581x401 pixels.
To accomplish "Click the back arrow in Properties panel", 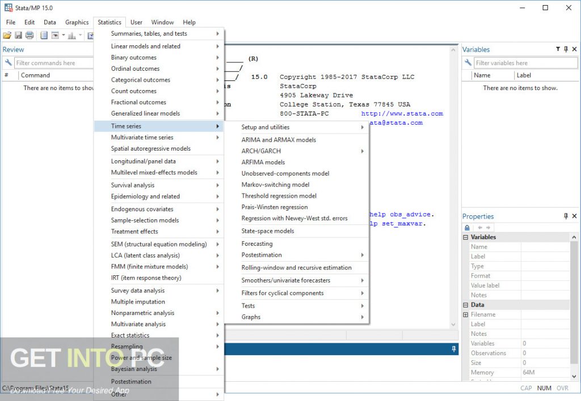I will pyautogui.click(x=480, y=228).
